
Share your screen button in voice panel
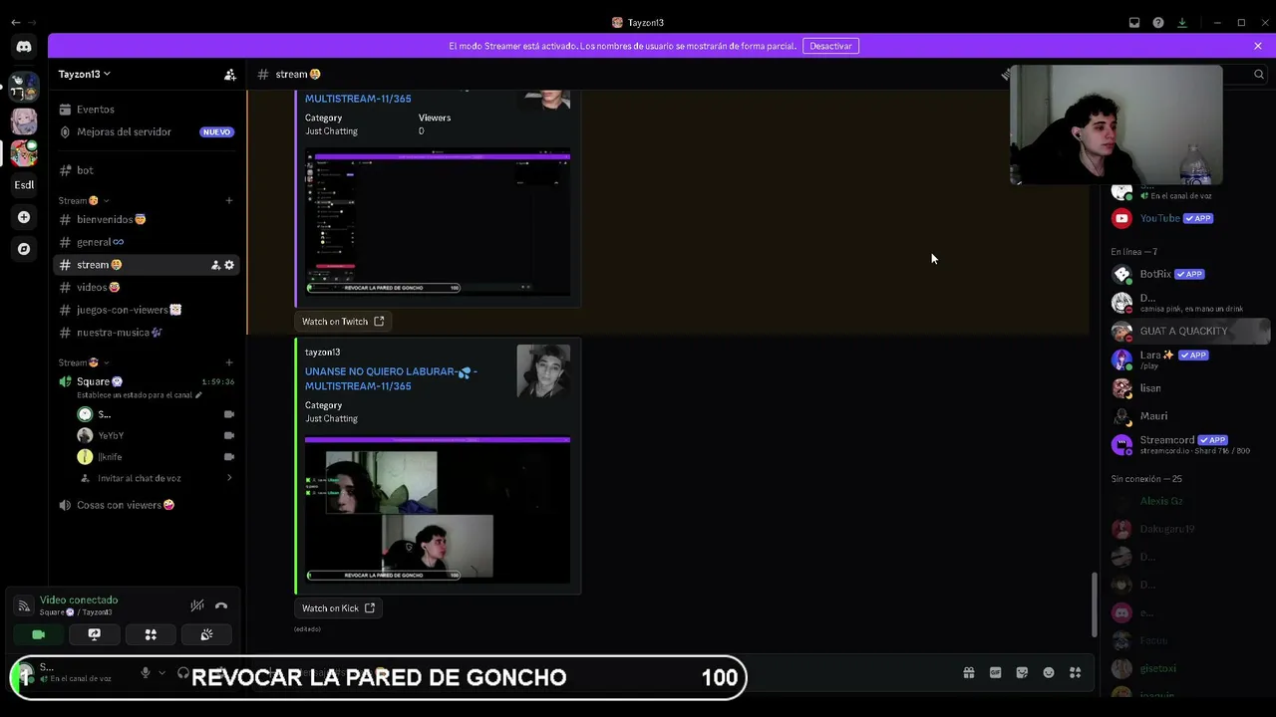pyautogui.click(x=95, y=634)
